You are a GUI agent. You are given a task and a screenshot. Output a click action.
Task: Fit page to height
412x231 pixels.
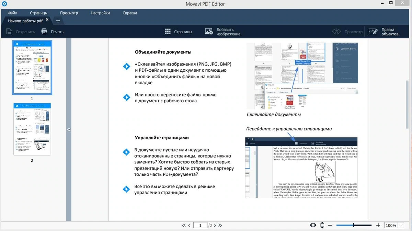tap(322, 226)
